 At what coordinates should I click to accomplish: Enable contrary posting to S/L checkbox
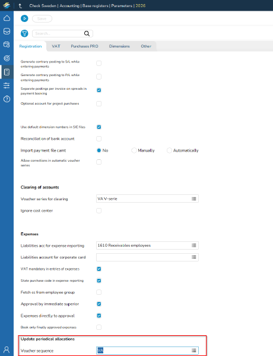pos(99,64)
